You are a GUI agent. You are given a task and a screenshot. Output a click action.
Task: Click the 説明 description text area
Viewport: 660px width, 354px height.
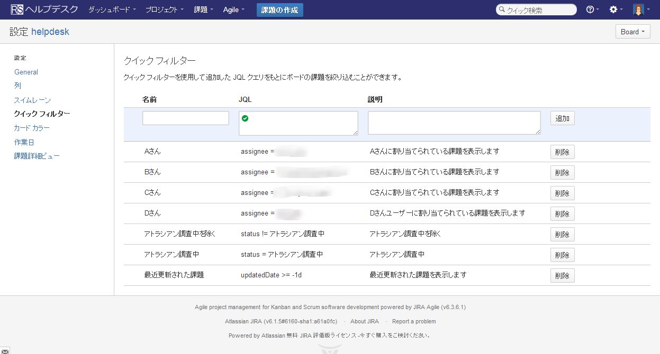[454, 123]
